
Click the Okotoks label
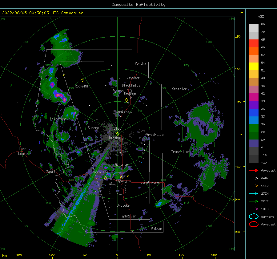tap(123, 205)
